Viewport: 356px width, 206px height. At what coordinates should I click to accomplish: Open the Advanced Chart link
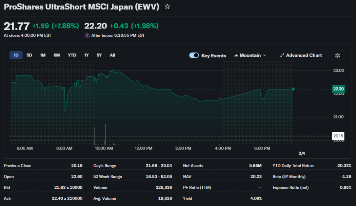click(x=304, y=55)
